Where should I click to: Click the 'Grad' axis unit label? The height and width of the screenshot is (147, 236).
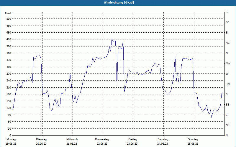pyautogui.click(x=8, y=13)
